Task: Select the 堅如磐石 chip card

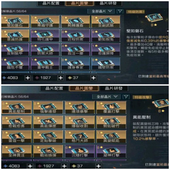Action: pos(15,21)
